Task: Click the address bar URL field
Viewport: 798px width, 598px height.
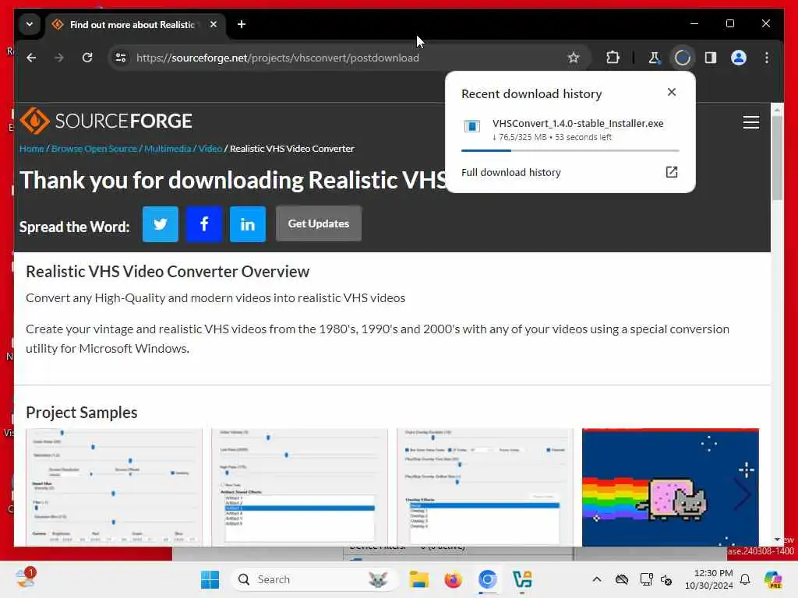Action: pyautogui.click(x=348, y=58)
